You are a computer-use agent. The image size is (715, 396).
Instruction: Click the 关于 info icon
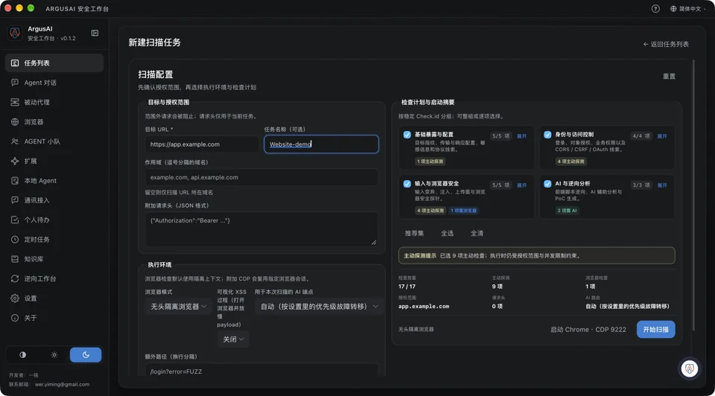15,318
